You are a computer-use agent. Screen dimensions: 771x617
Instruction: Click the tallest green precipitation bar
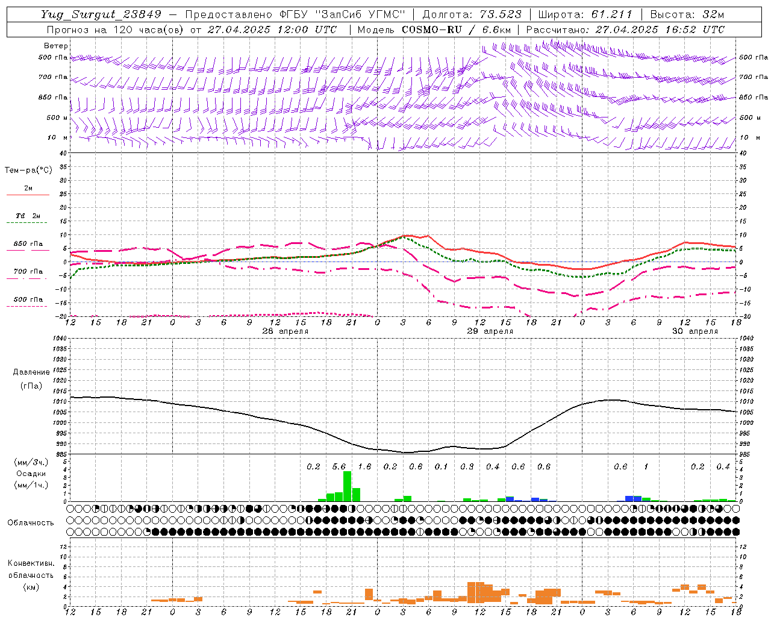(347, 486)
